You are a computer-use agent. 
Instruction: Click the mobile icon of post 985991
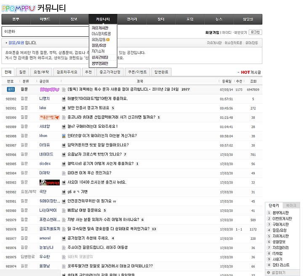tap(64, 108)
